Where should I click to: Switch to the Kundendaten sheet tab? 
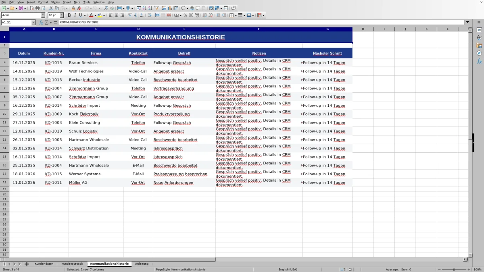[x=44, y=264]
